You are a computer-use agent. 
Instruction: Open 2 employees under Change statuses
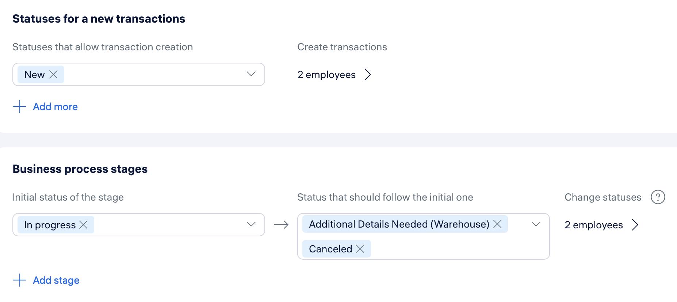coord(594,225)
